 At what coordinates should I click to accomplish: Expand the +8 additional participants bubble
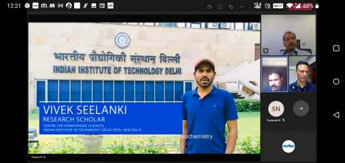click(301, 108)
